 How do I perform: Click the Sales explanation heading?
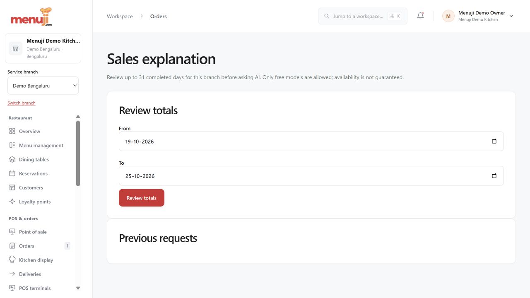161,59
